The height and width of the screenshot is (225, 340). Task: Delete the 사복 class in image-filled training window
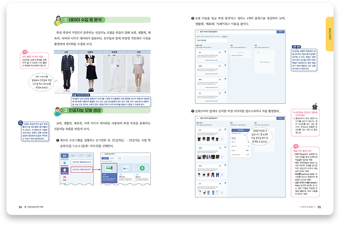225,183
